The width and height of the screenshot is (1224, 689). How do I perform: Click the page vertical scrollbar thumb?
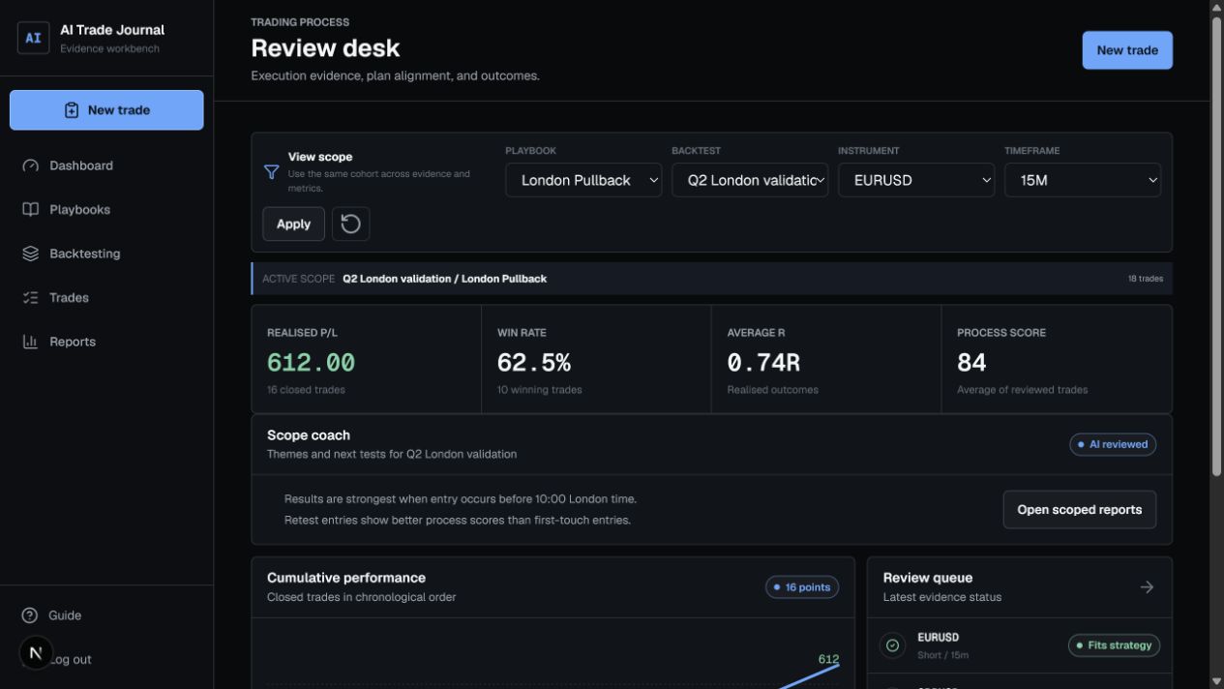1216,247
